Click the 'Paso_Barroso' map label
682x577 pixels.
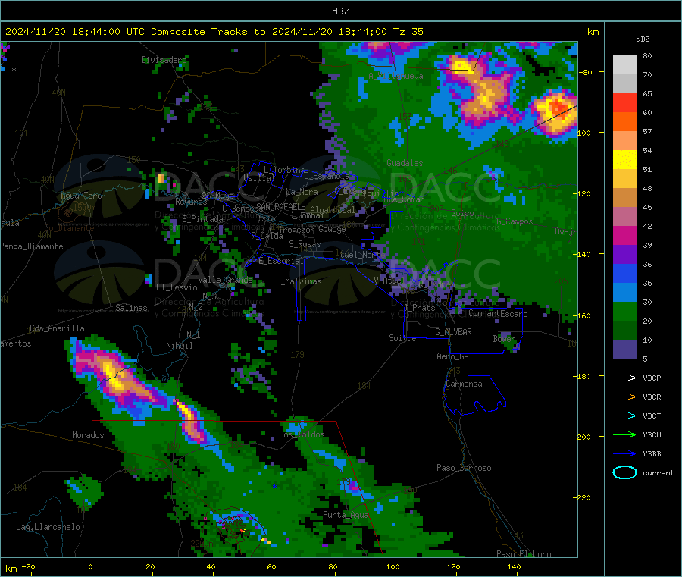tap(464, 469)
